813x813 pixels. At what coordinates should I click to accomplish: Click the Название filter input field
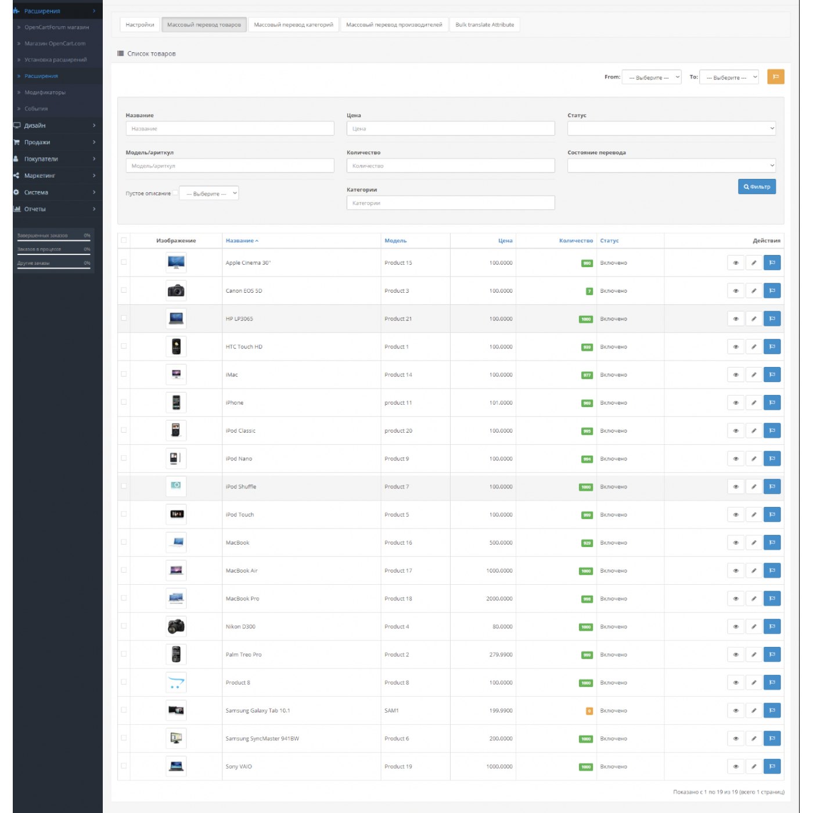tap(229, 128)
